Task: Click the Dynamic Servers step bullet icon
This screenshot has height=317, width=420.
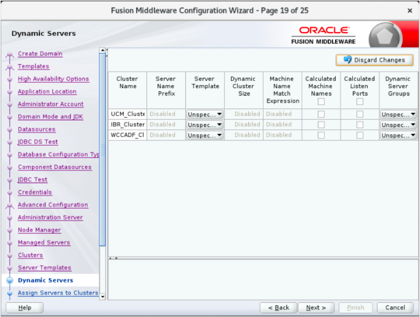Action: (x=10, y=281)
